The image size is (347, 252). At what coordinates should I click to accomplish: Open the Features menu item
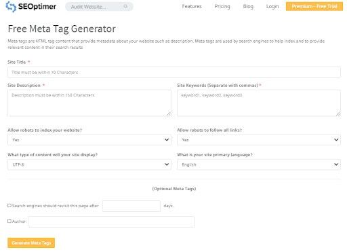tap(192, 7)
